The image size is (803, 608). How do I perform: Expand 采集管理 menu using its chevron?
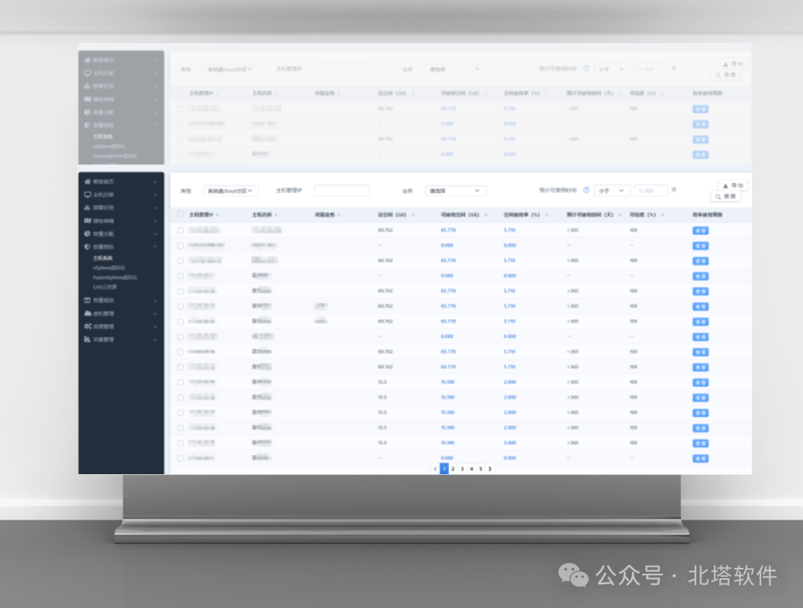pos(155,340)
